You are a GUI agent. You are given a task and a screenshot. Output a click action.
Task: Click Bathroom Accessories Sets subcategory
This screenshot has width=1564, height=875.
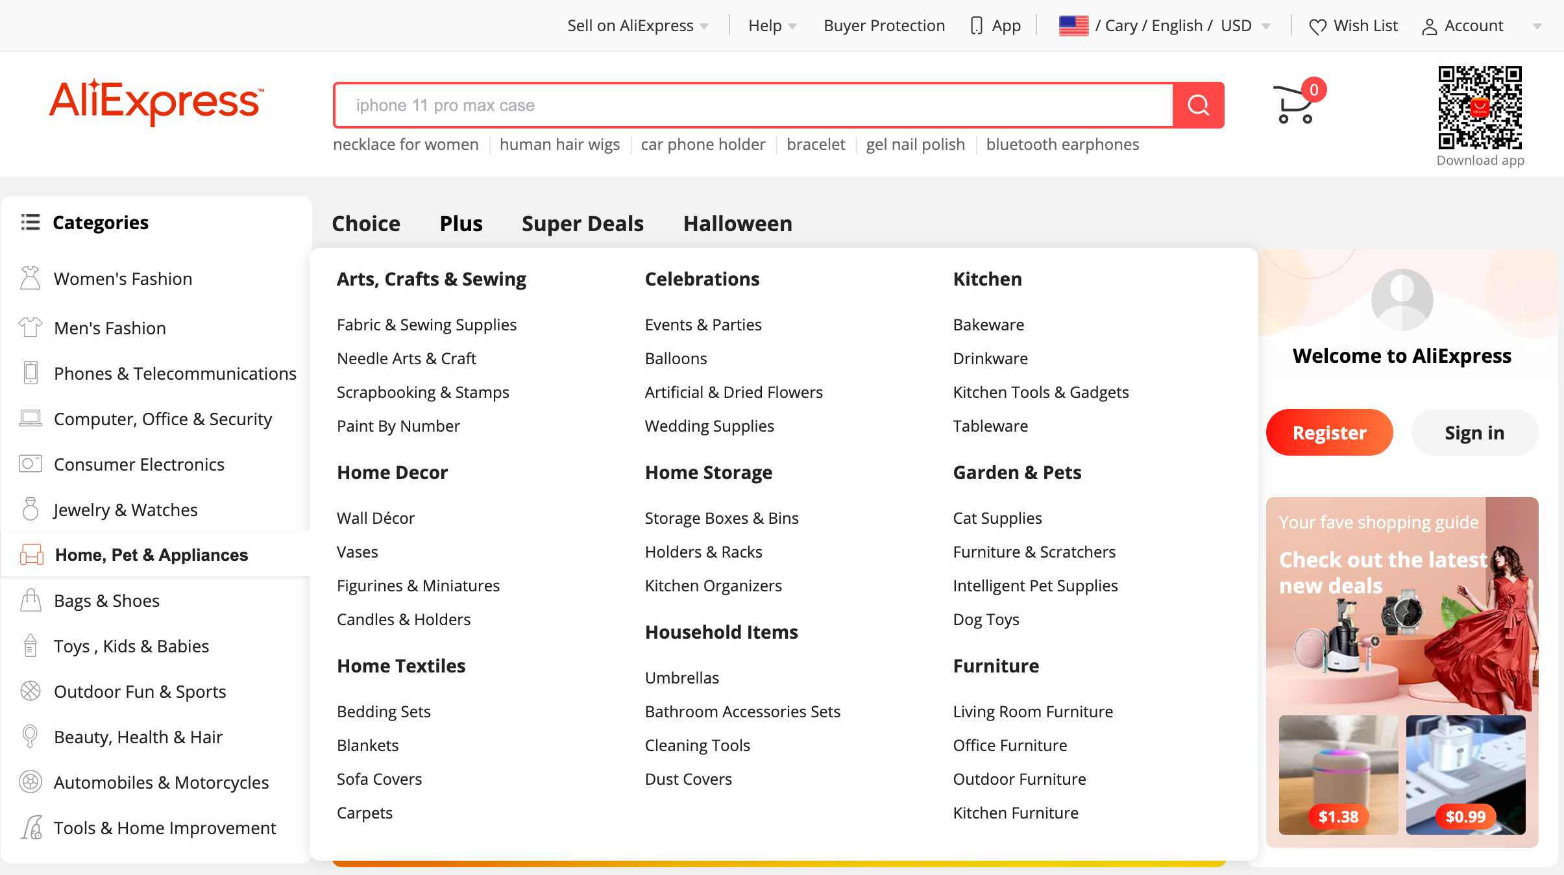point(742,711)
